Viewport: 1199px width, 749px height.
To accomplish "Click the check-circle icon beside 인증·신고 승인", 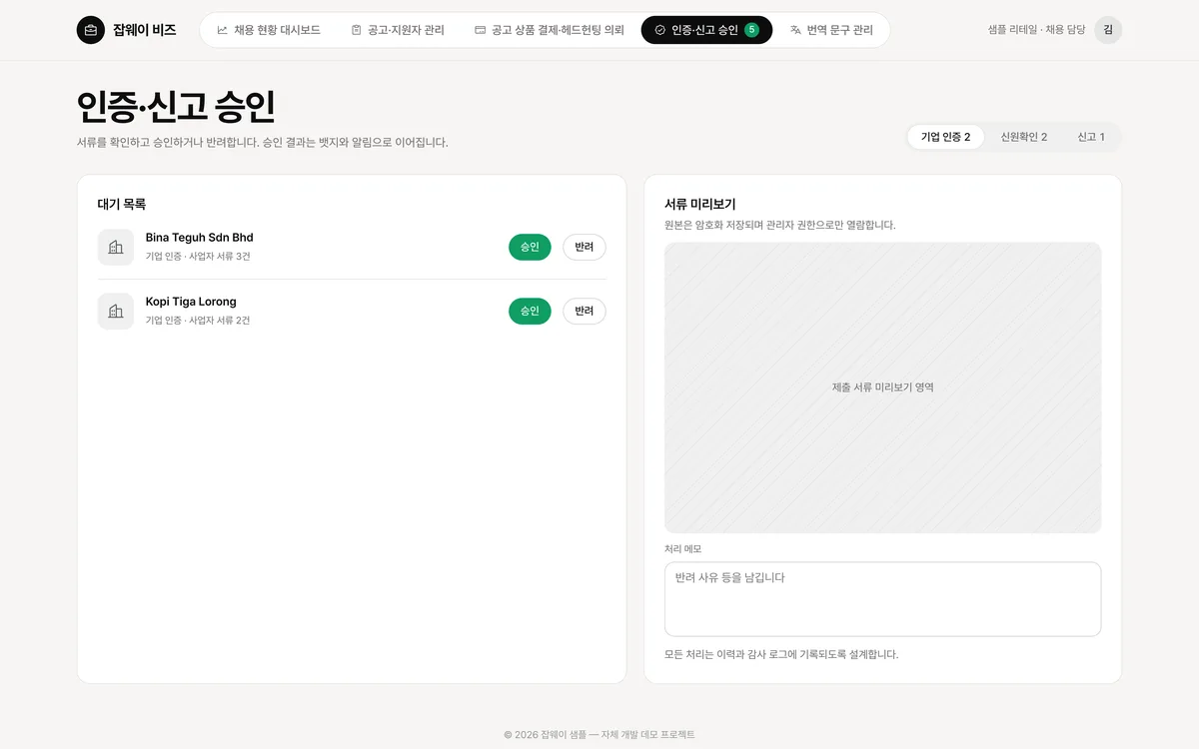I will point(660,30).
